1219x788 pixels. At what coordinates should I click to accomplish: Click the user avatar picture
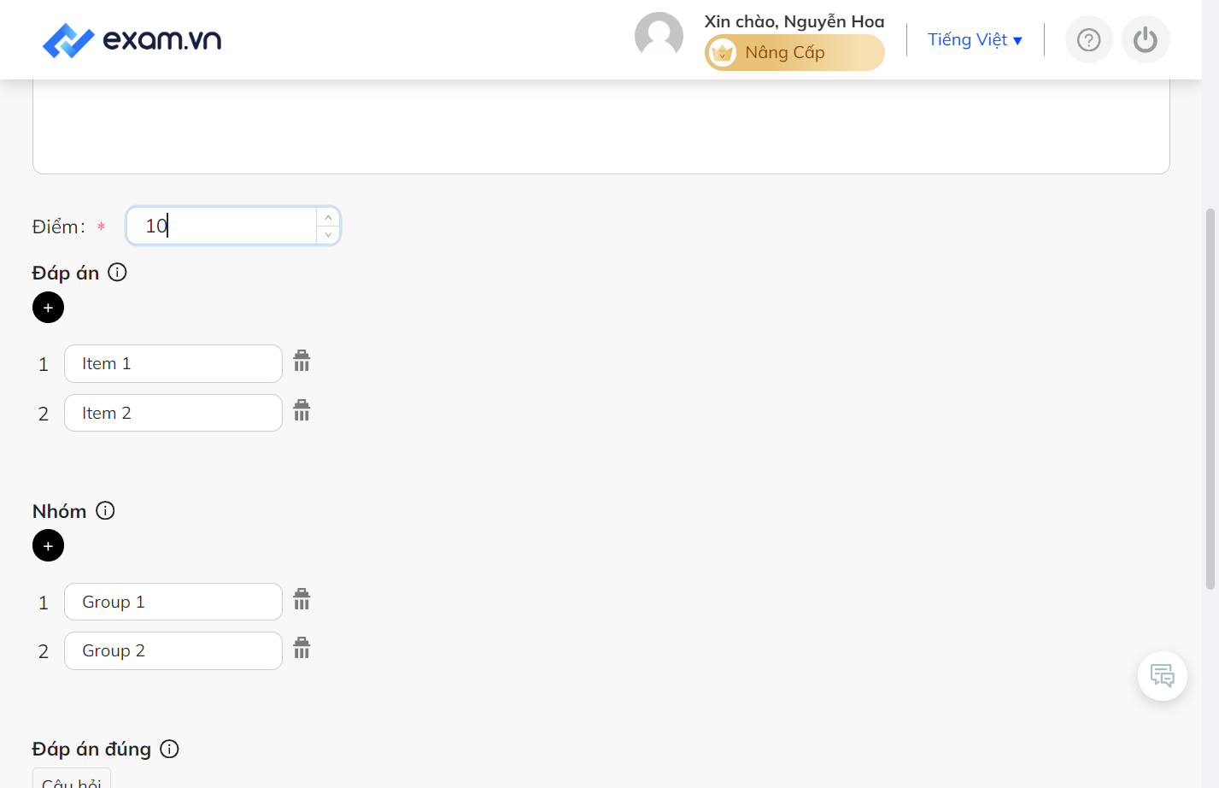(659, 36)
